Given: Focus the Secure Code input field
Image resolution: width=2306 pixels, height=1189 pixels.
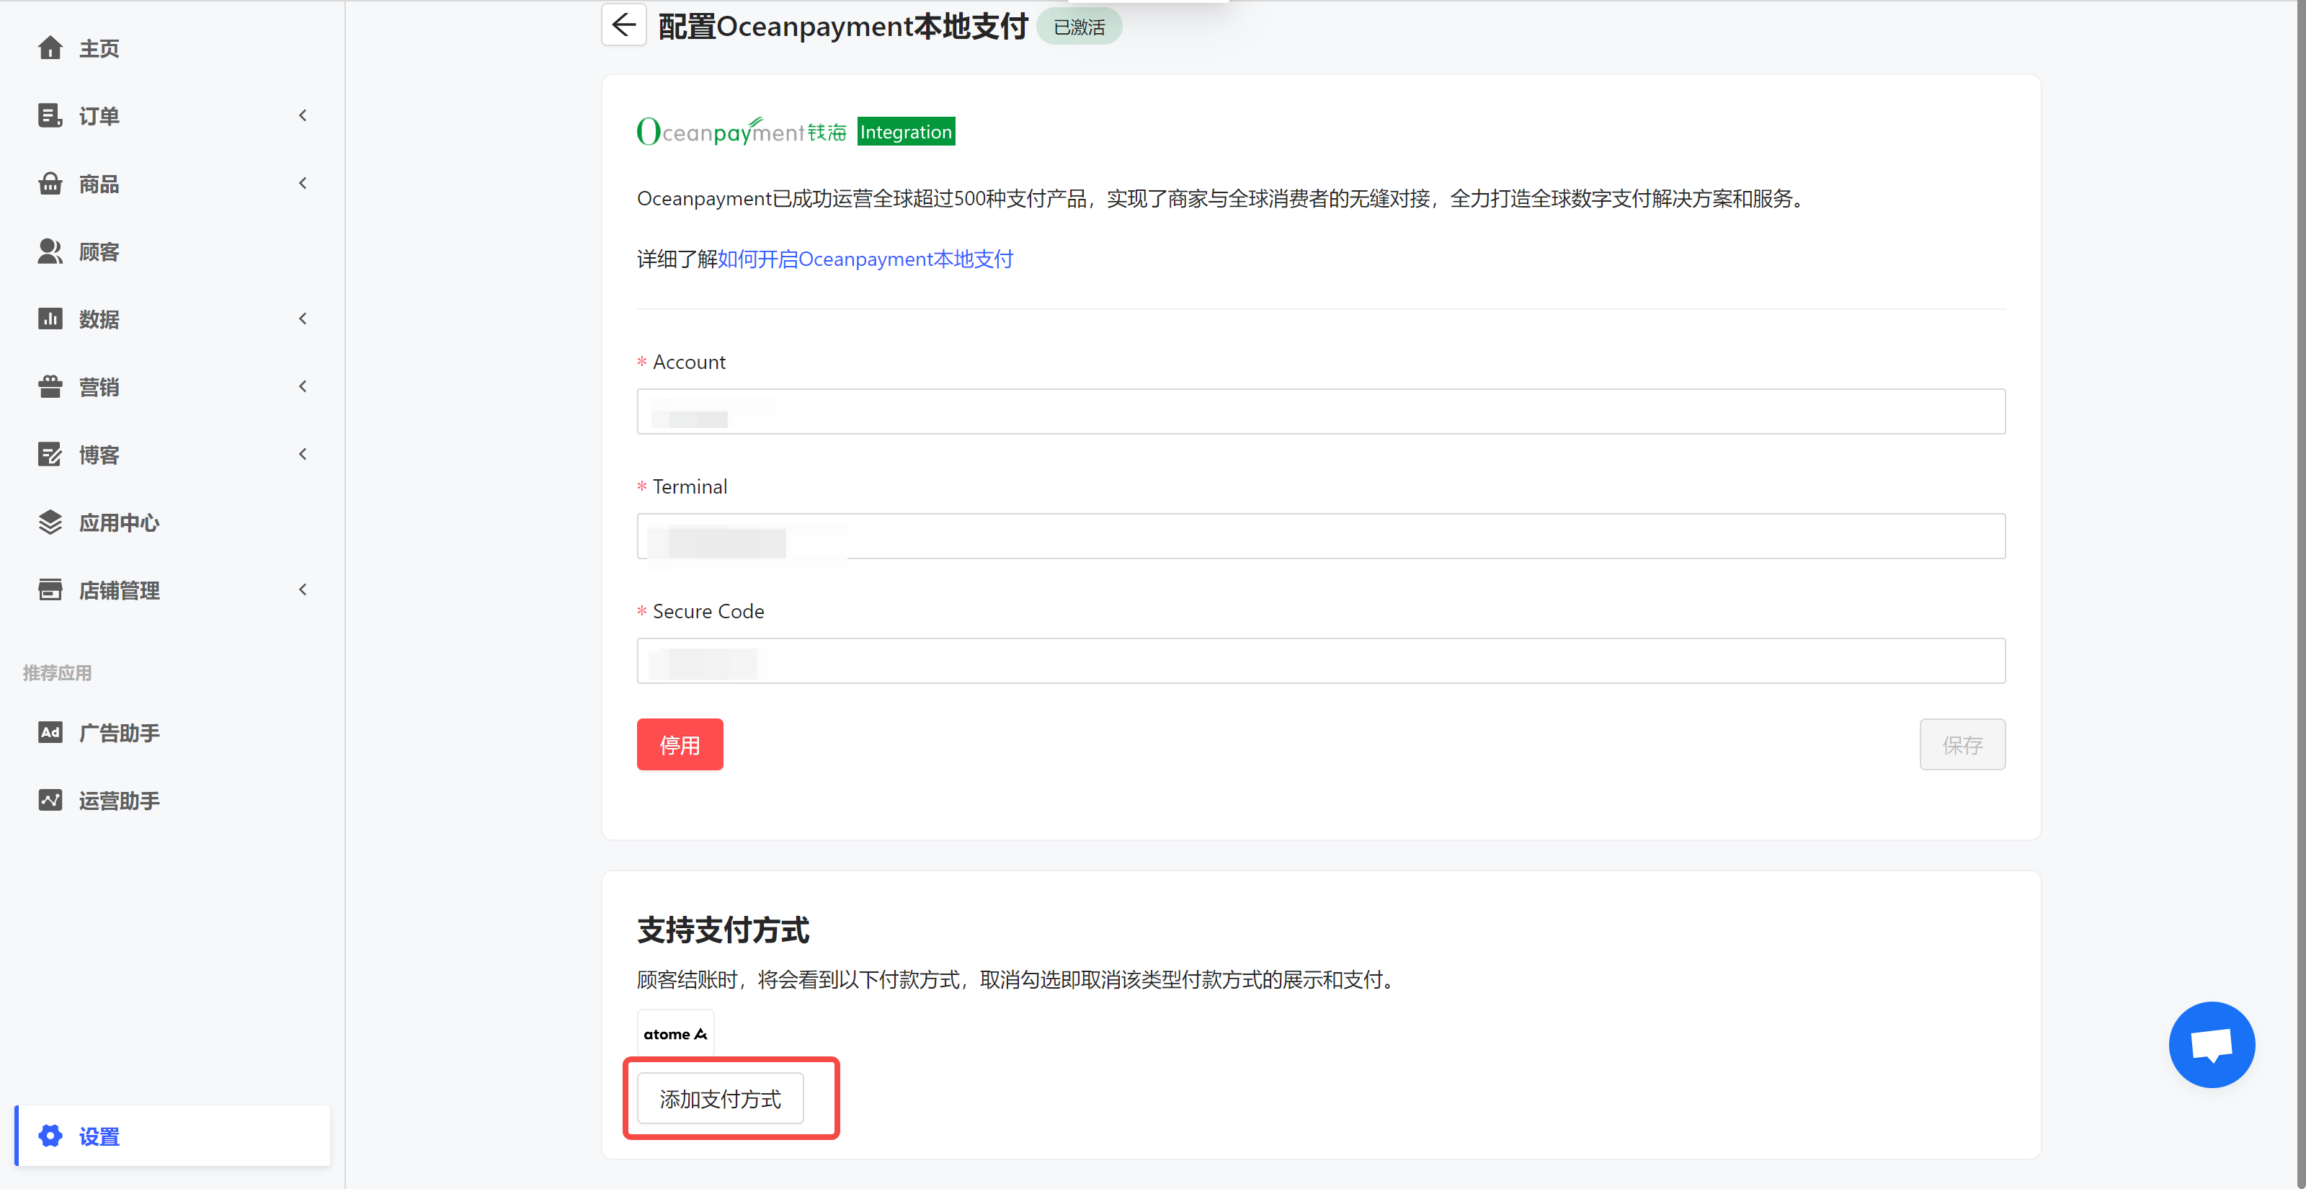Looking at the screenshot, I should 1320,661.
